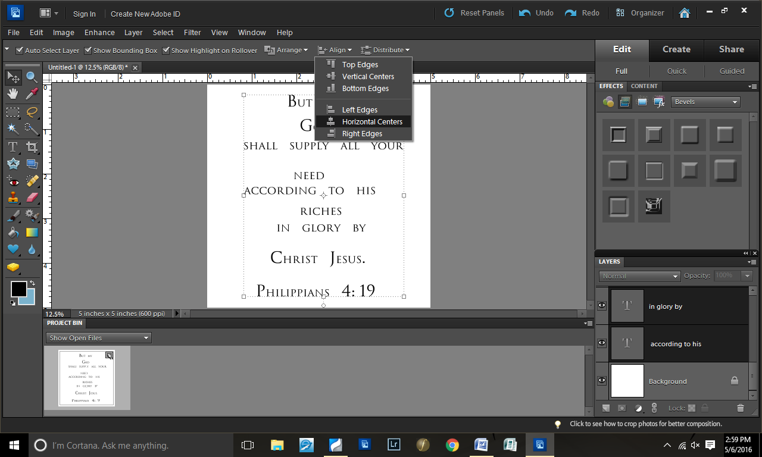Click the foreground color swatch

tap(18, 289)
